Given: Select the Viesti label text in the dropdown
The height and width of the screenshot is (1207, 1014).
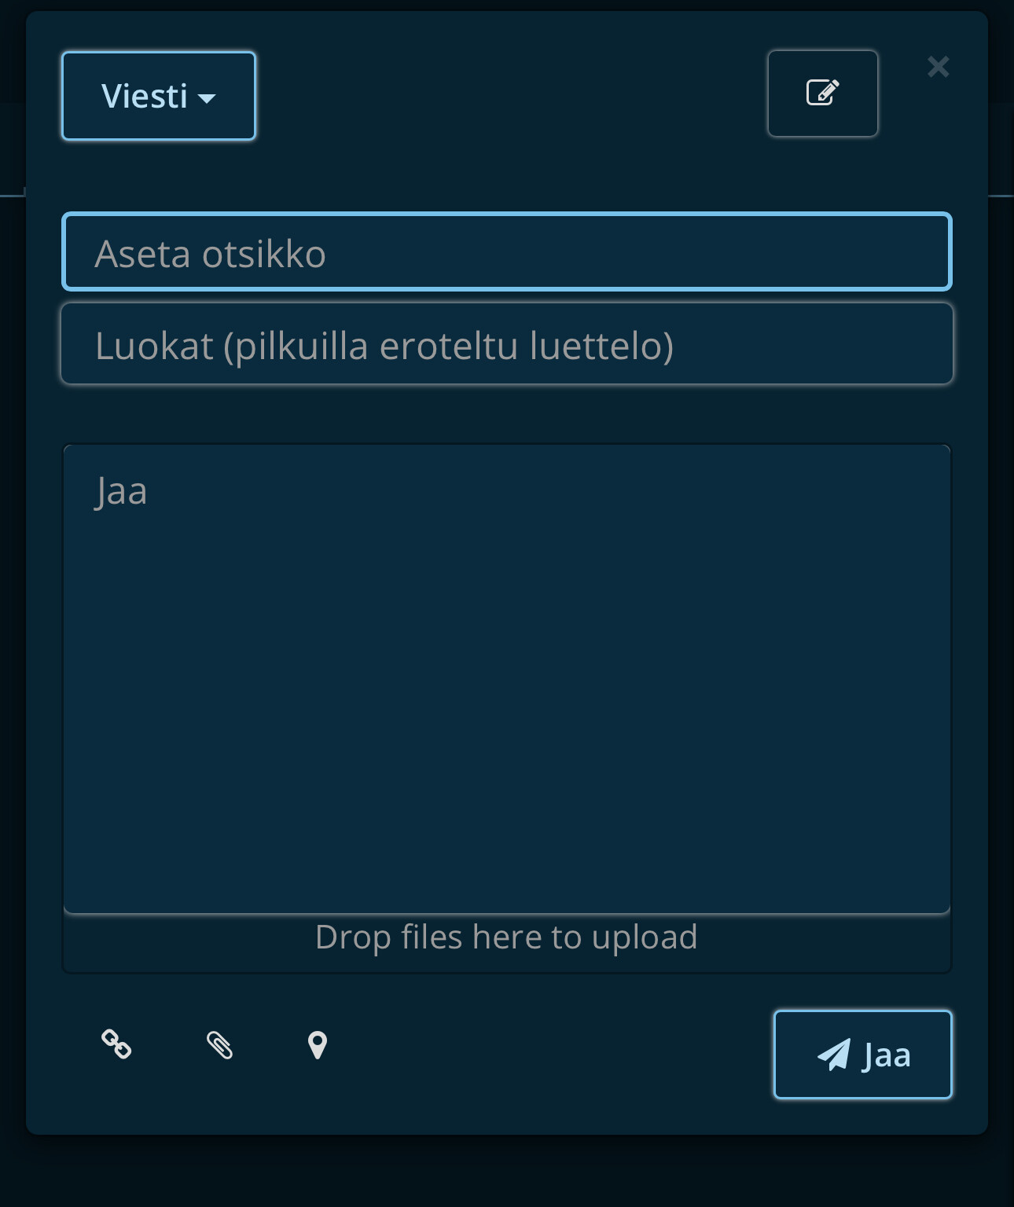Looking at the screenshot, I should pos(145,96).
